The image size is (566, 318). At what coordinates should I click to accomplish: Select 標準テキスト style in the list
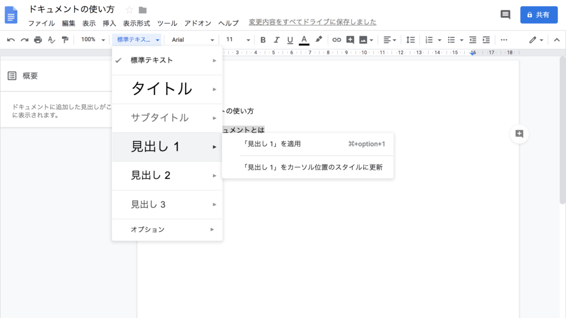coord(167,60)
